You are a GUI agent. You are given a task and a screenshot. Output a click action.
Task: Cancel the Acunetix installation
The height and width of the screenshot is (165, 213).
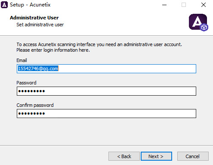click(x=193, y=156)
